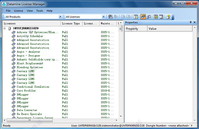Click the license tag icon beside Blending Optimizer
199x129 pixels.
14,67
